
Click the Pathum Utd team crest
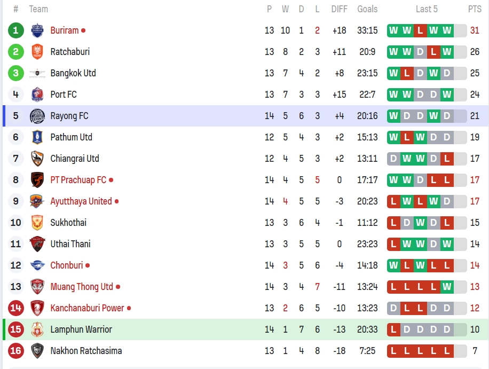37,137
